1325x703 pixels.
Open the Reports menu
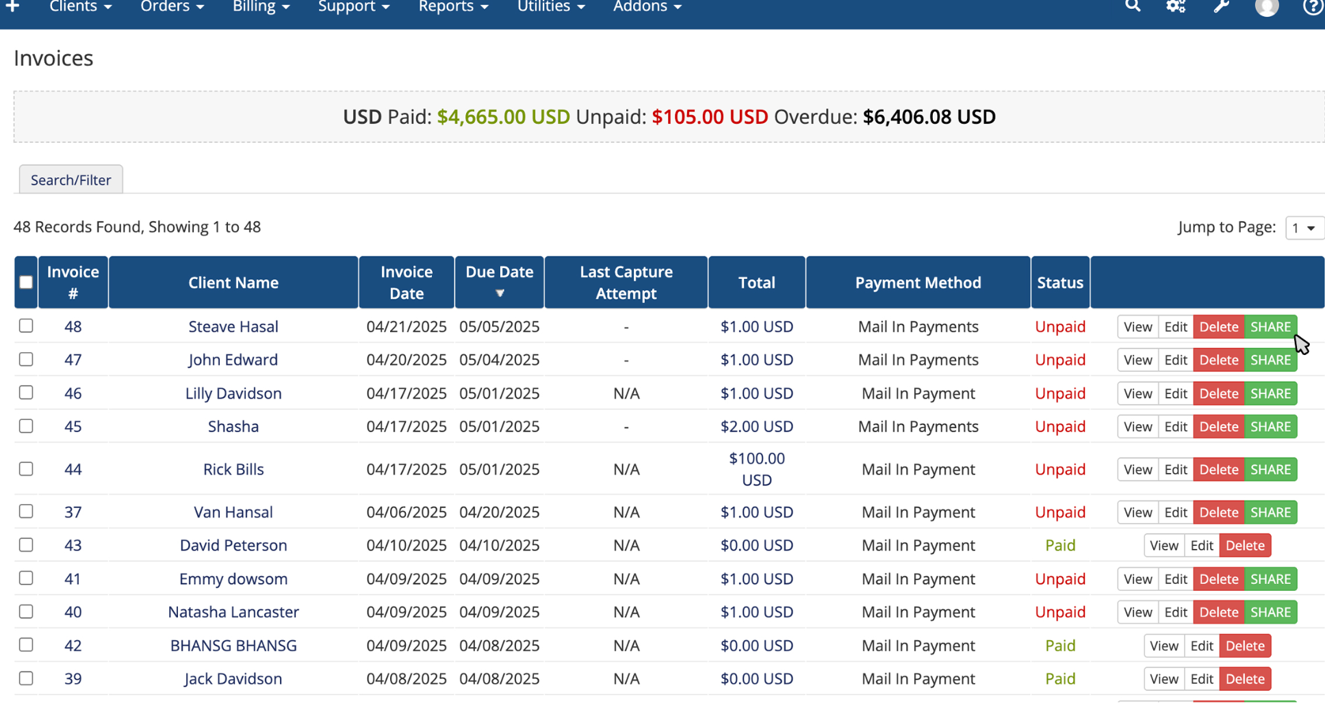tap(453, 7)
